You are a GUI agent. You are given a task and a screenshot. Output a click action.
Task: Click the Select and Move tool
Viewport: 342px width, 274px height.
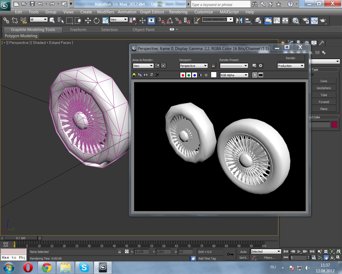(88, 21)
